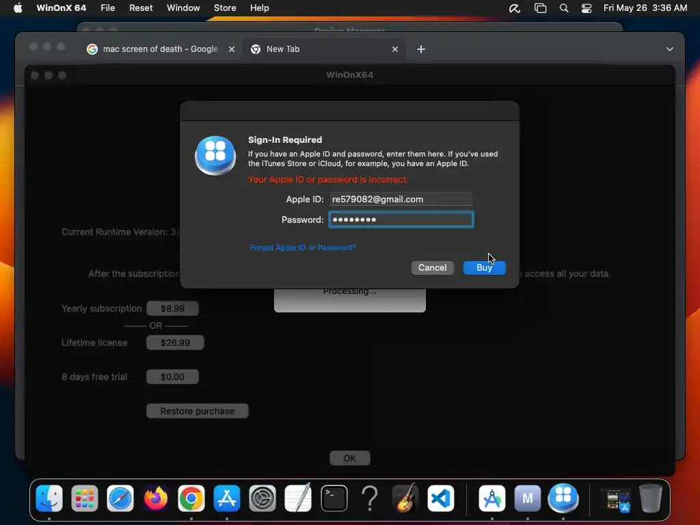The image size is (700, 525).
Task: Open Launchpad in the dock
Action: [84, 498]
